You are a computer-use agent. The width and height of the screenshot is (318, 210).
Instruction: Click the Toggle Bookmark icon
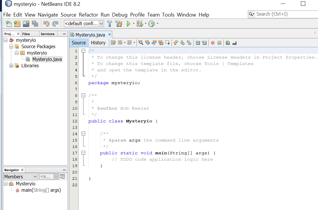click(189, 43)
